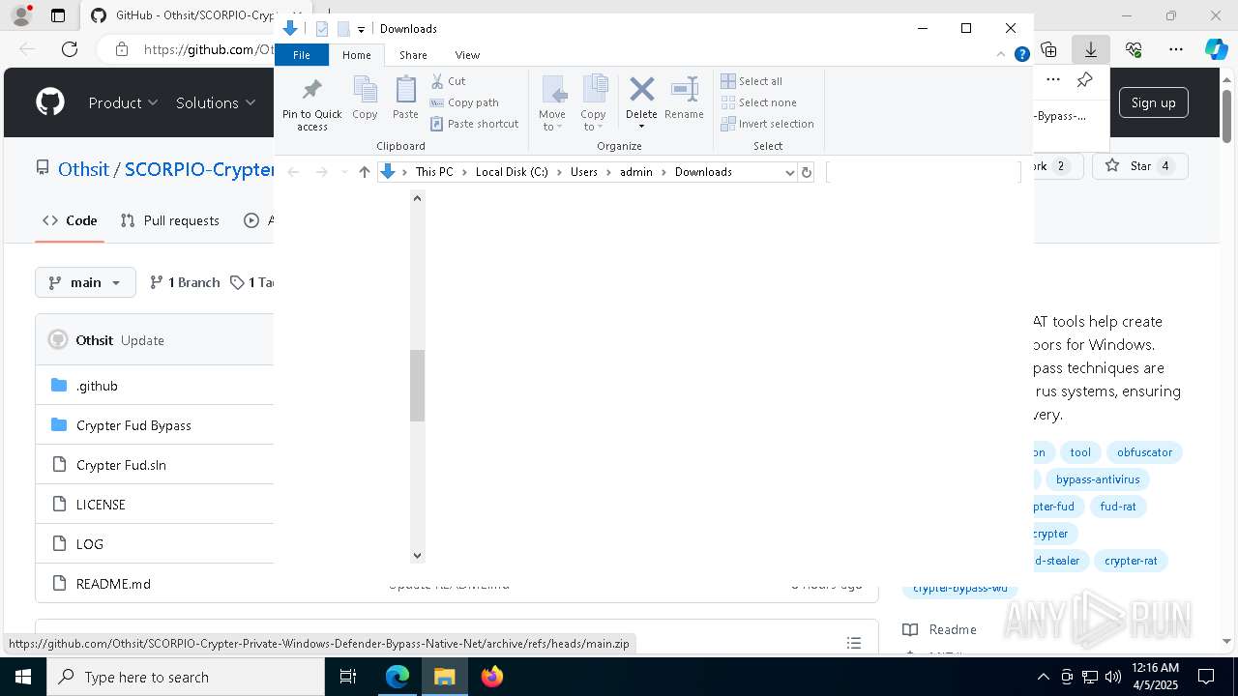
Task: Open the Code tab on GitHub
Action: [x=70, y=220]
